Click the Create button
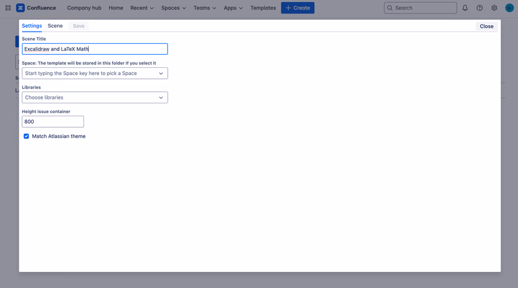 click(x=298, y=8)
